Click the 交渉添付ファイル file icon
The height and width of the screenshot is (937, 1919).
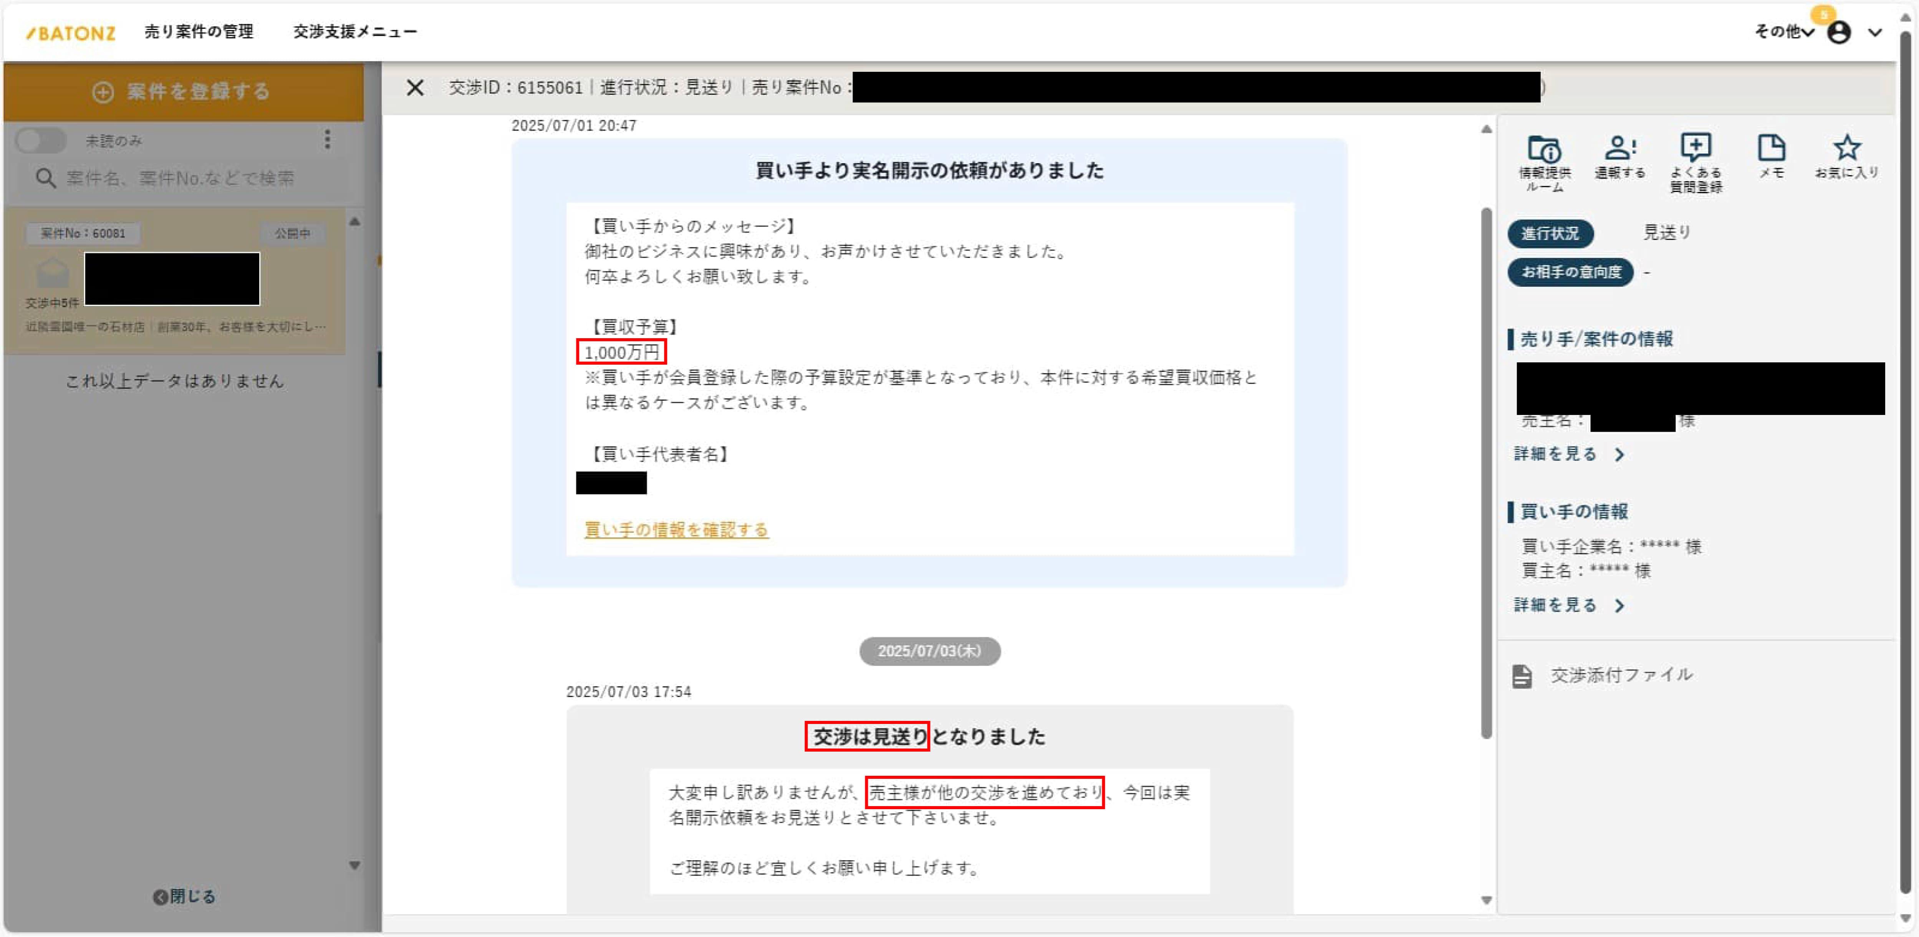point(1522,676)
